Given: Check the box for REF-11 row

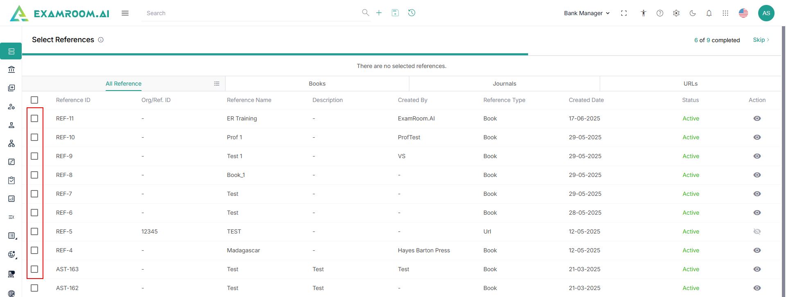Looking at the screenshot, I should tap(34, 118).
